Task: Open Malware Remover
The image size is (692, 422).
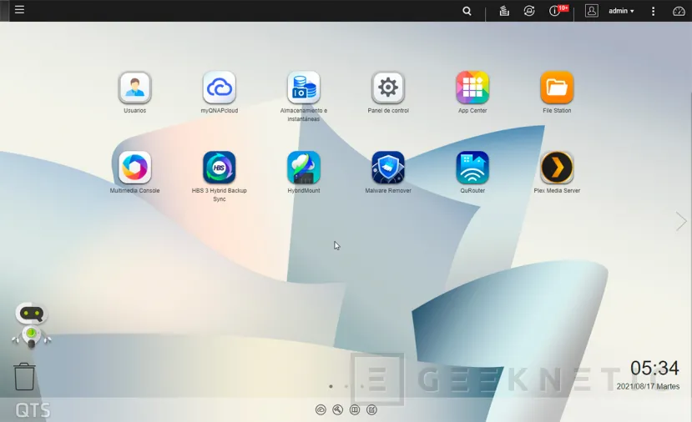Action: point(388,168)
